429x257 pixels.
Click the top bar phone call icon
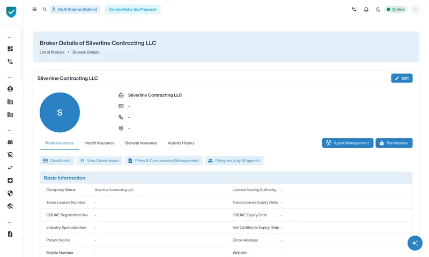[354, 9]
